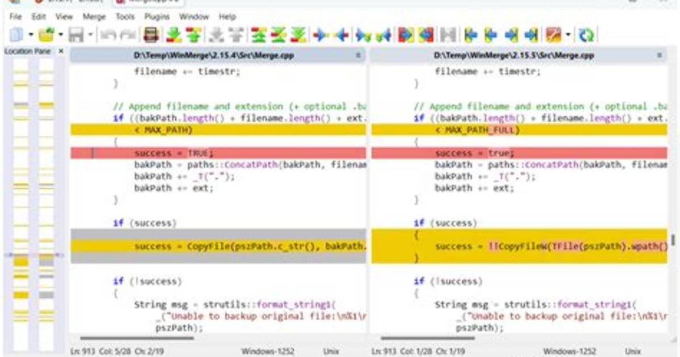
Task: Jump to First Difference icon
Action: (x=259, y=35)
